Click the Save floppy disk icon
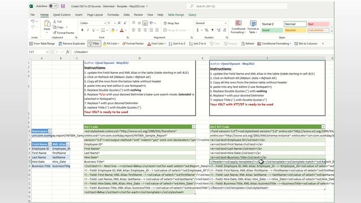Viewport: 361px width, 203px height. click(63, 6)
